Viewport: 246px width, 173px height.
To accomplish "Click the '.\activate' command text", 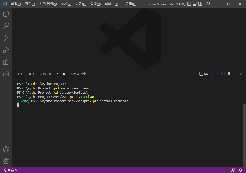I will point(88,97).
